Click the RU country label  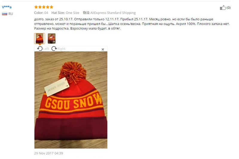coord(11,14)
